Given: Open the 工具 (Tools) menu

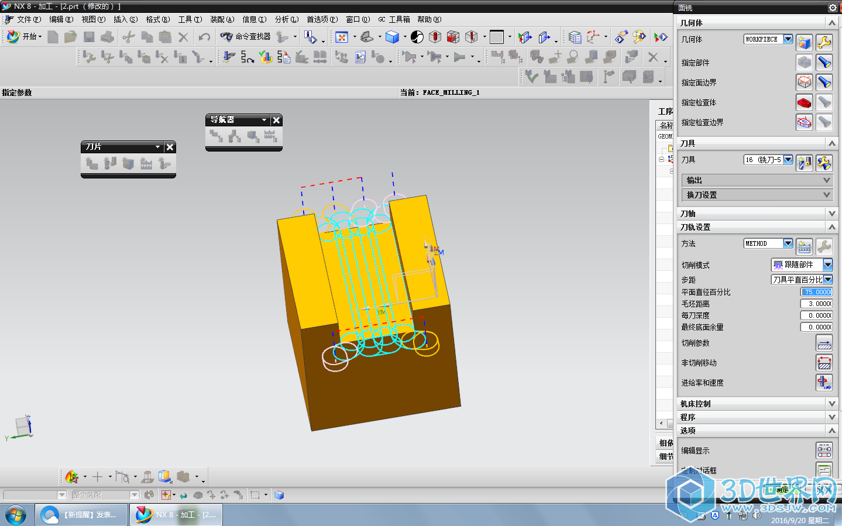Looking at the screenshot, I should (190, 19).
